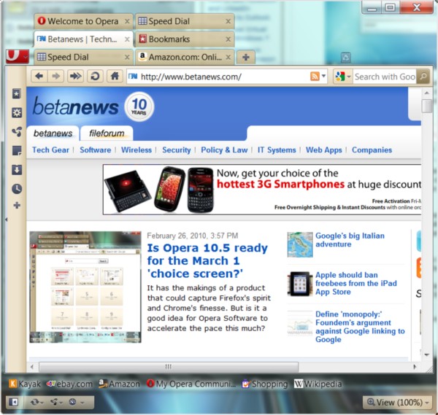Open the Kayak bookmark
The height and width of the screenshot is (415, 438).
pyautogui.click(x=25, y=384)
